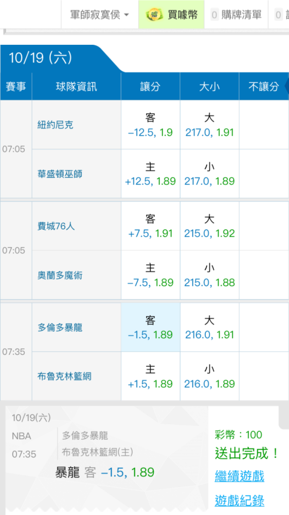Screen dimensions: 289x515
Task: Click the 繼續遊戲 link
Action: point(240,476)
